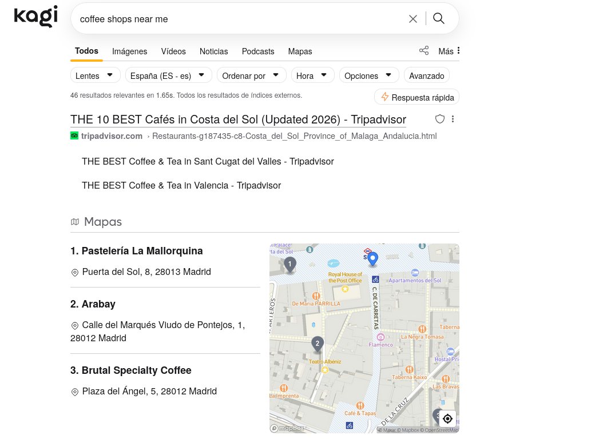The width and height of the screenshot is (599, 443).
Task: Click the La Imprenta restaurant icon on the map
Action: [283, 388]
